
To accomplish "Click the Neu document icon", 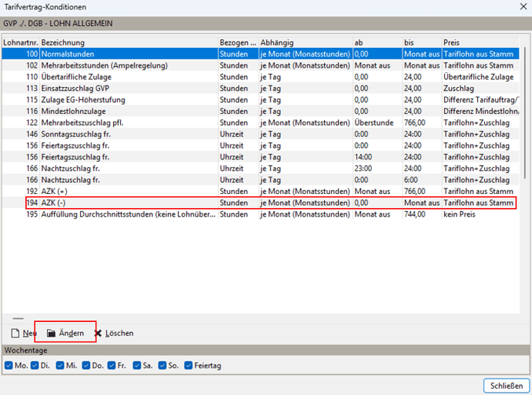I will [15, 333].
